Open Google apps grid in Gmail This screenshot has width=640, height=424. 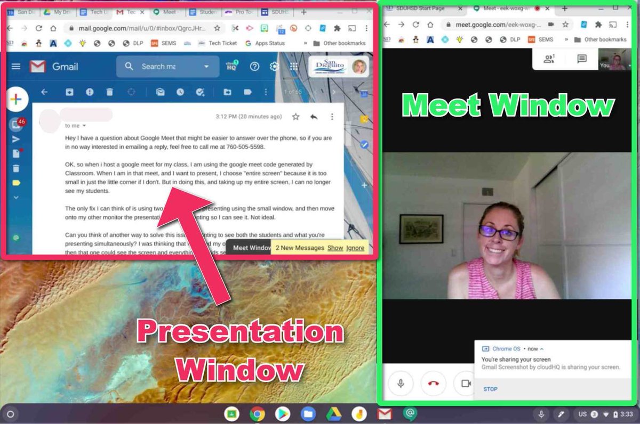pyautogui.click(x=293, y=66)
